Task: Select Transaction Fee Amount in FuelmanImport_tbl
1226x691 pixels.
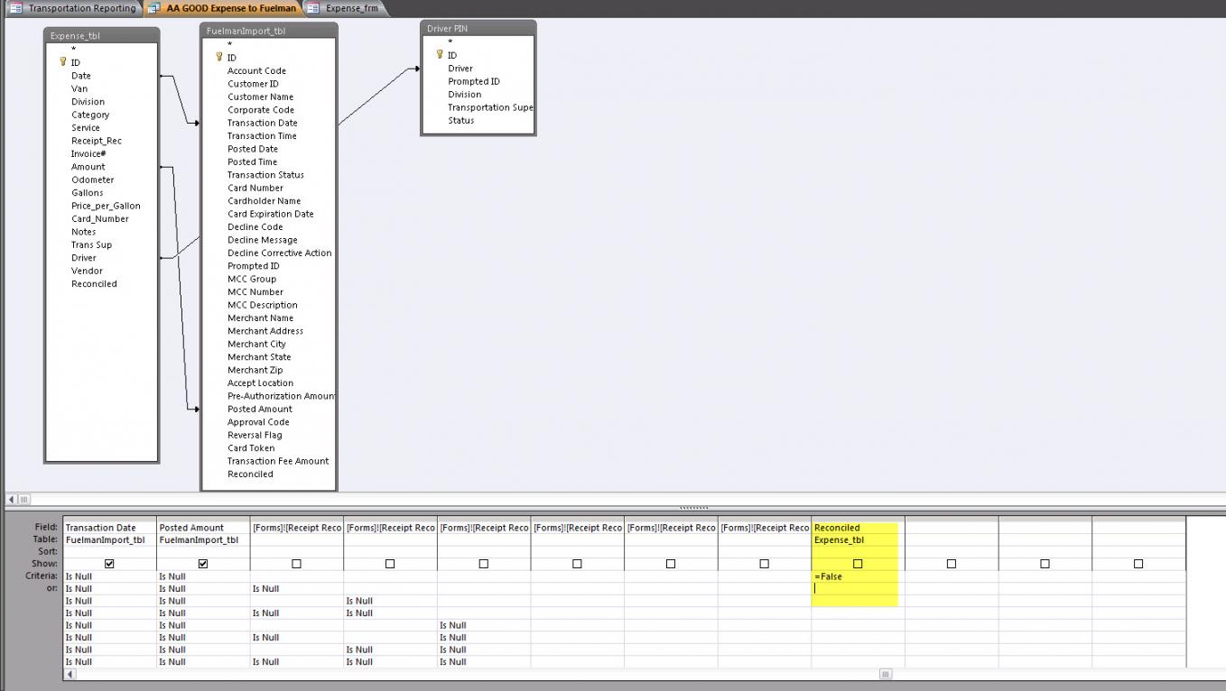Action: pos(278,461)
